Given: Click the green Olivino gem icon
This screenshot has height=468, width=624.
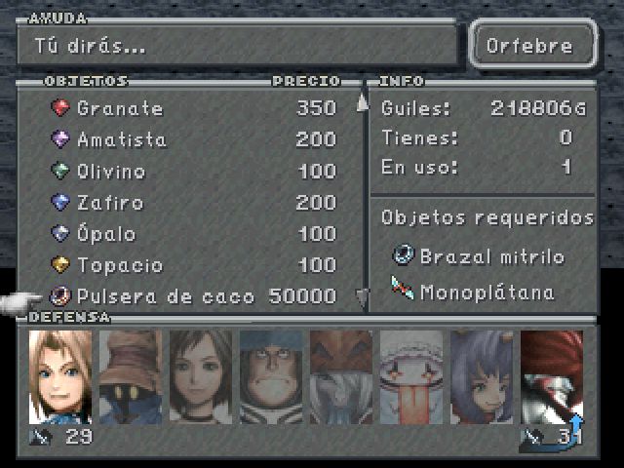Looking at the screenshot, I should point(60,171).
